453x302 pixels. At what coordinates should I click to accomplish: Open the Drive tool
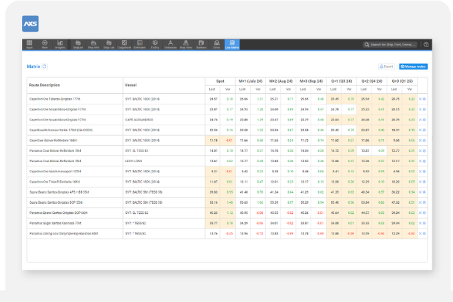click(217, 44)
